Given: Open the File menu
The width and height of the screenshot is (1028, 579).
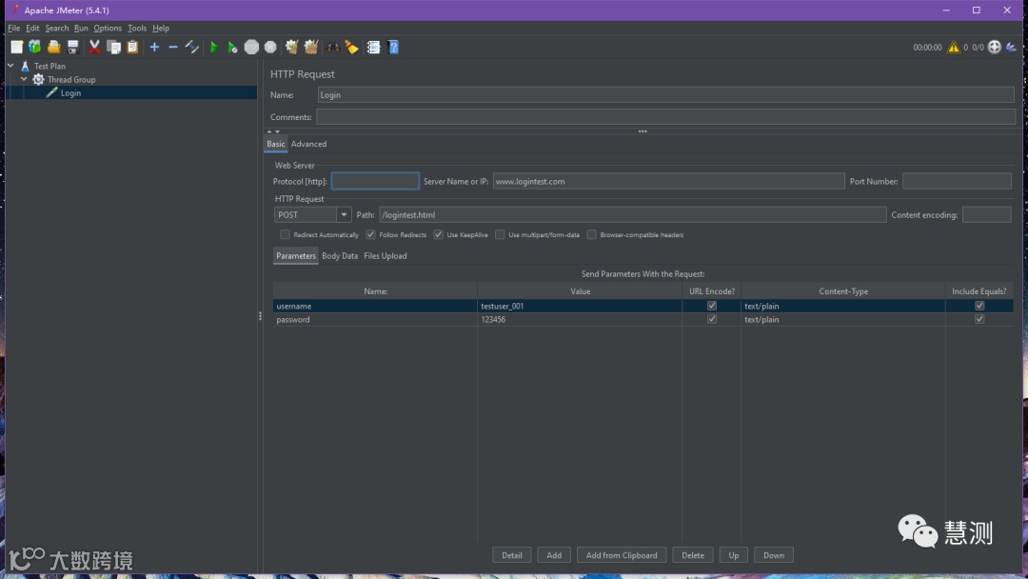Looking at the screenshot, I should click(x=13, y=29).
